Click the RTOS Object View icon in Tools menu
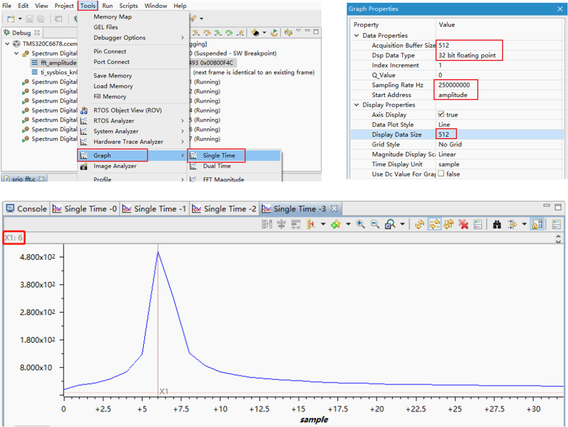The height and width of the screenshot is (427, 568). tap(84, 110)
